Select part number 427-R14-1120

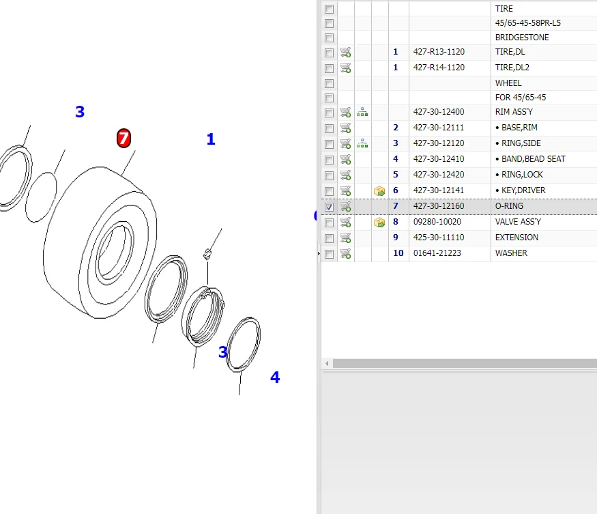[x=439, y=68]
